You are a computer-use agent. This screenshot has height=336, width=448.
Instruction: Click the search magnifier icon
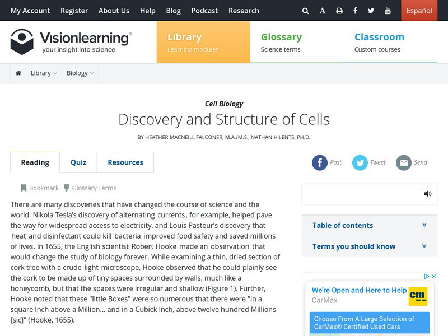tap(305, 11)
